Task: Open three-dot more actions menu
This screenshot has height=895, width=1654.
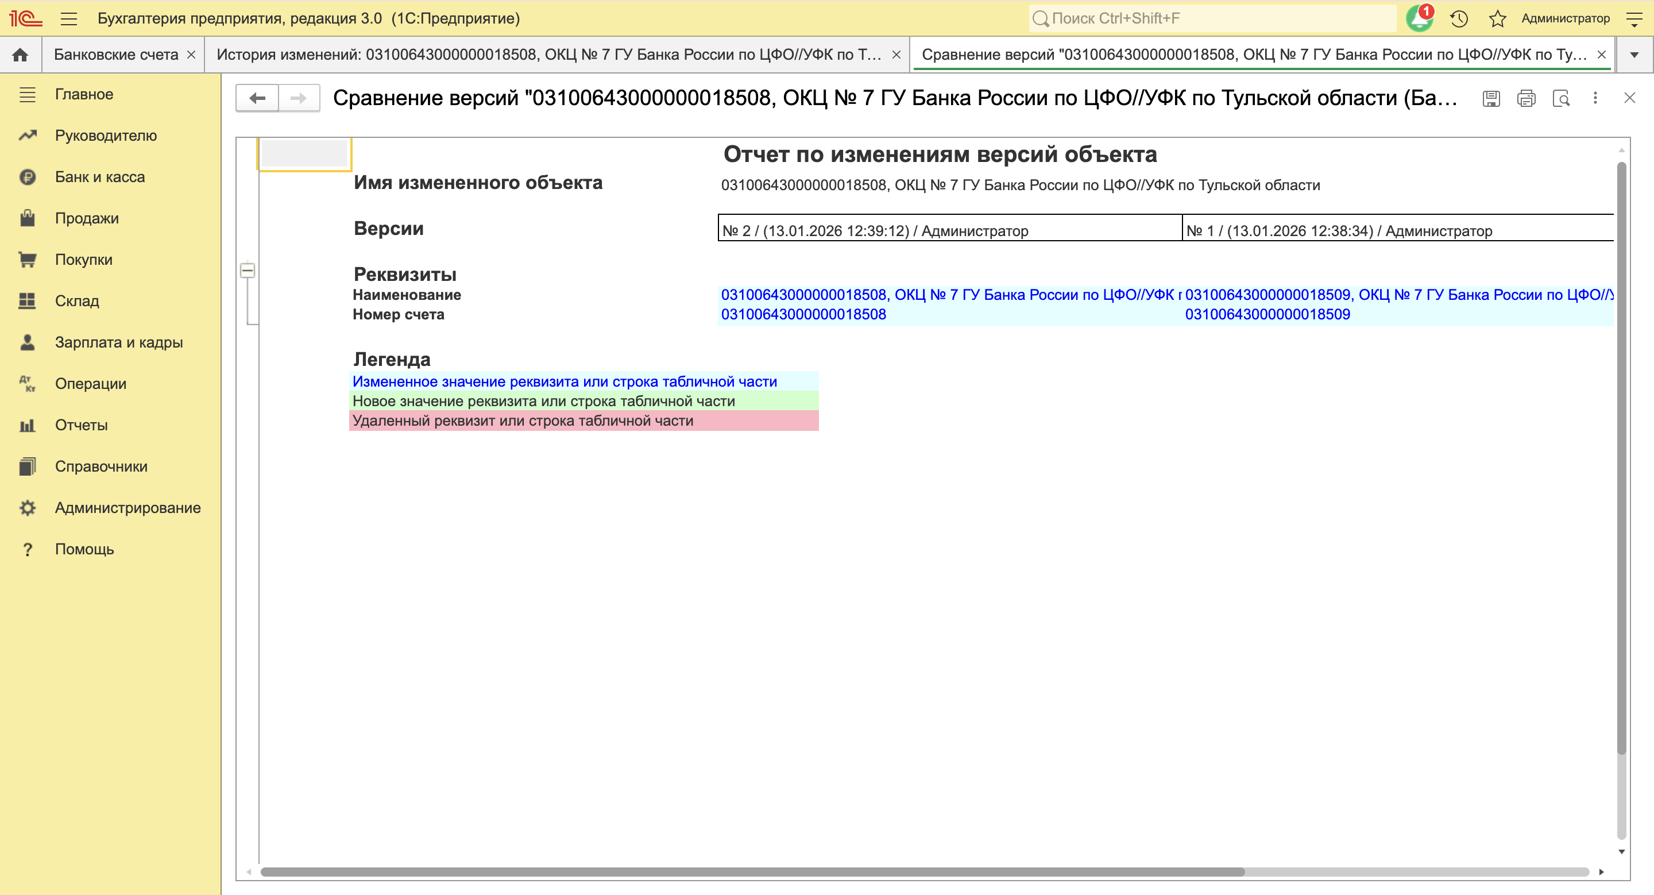Action: [x=1595, y=98]
